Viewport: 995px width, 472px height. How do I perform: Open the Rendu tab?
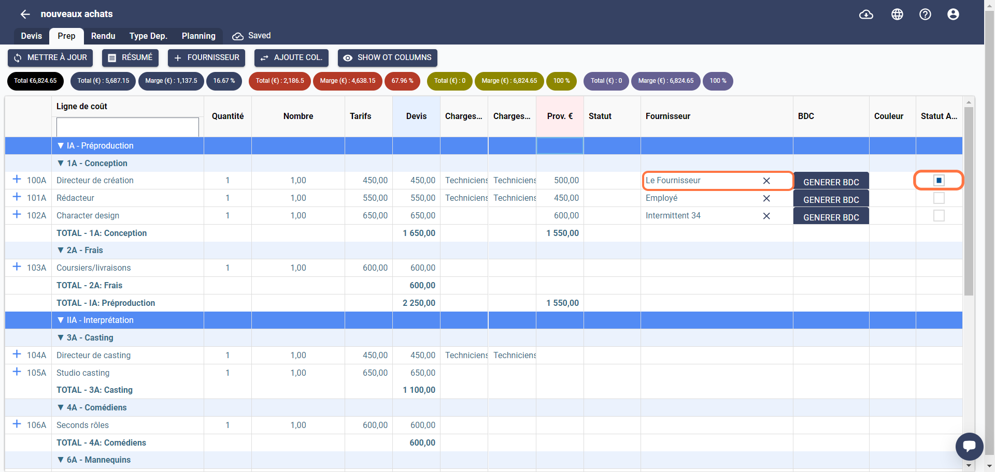103,36
